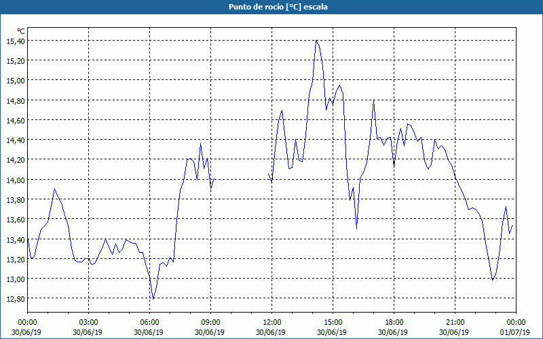543x339 pixels.
Task: Select the 13,20 y-axis value
Action: pos(15,259)
